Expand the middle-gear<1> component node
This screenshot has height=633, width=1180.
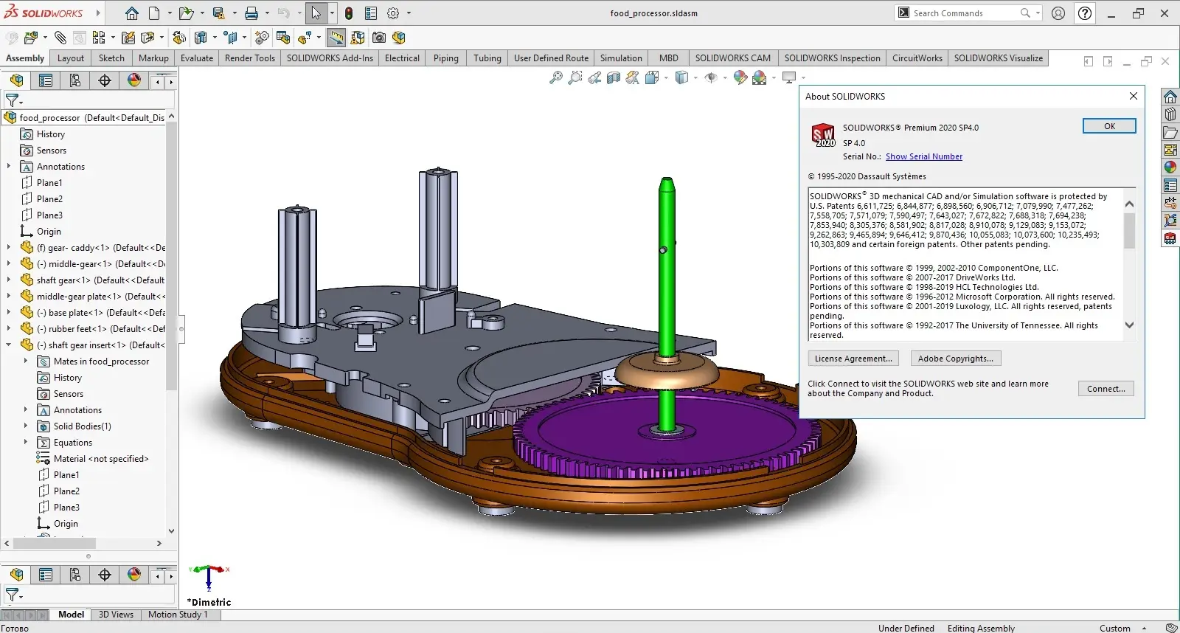pos(9,263)
